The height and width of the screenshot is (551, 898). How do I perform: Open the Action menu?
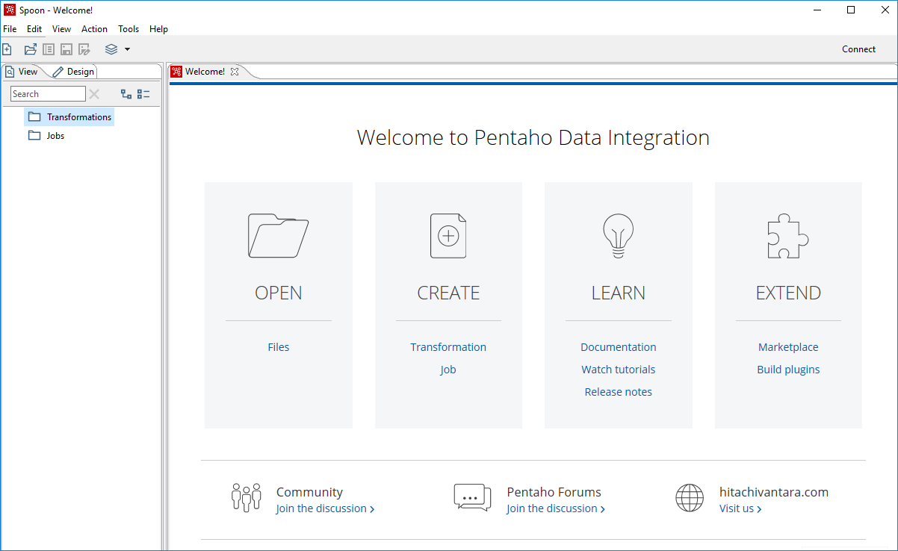click(94, 29)
